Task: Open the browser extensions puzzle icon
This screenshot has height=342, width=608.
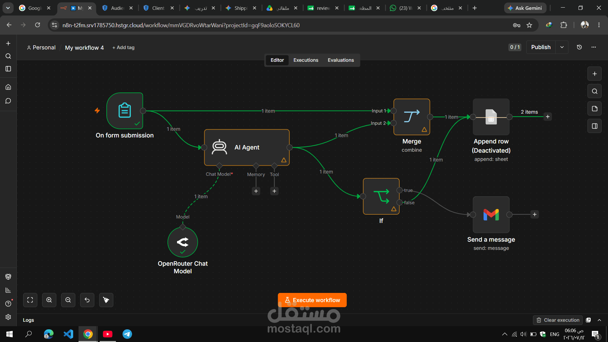Action: [x=564, y=25]
